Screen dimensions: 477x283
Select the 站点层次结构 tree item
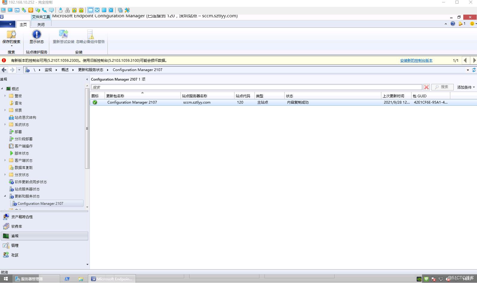point(22,117)
